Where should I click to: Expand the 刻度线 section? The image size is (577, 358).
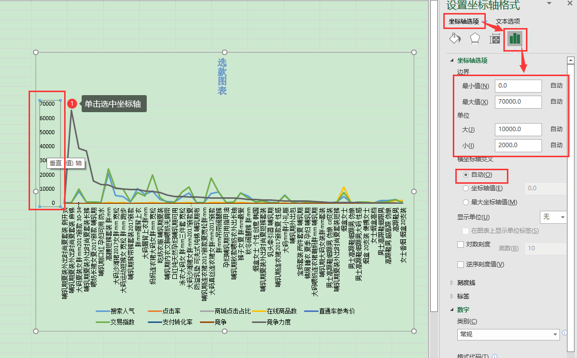click(452, 282)
